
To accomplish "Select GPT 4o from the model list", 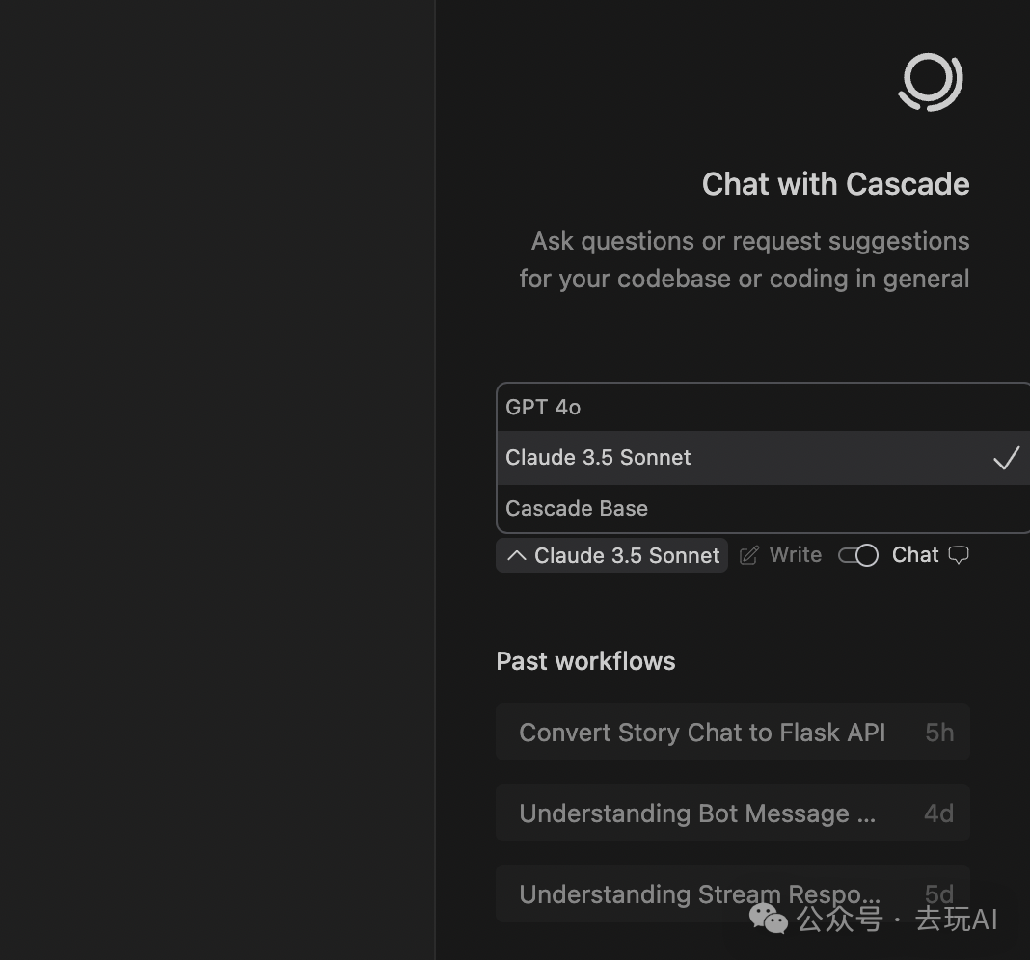I will point(543,407).
